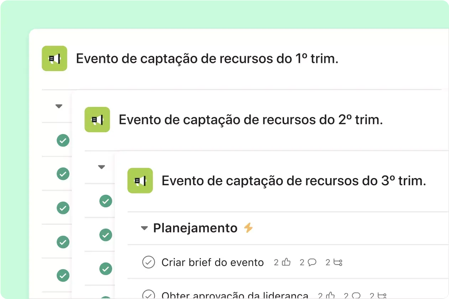Collapse the Planejamento section
449x299 pixels.
click(144, 228)
